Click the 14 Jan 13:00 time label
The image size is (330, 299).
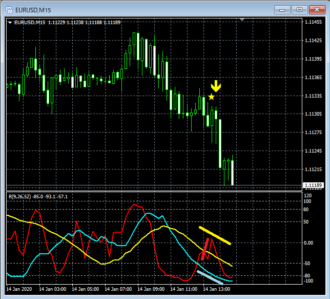click(217, 289)
